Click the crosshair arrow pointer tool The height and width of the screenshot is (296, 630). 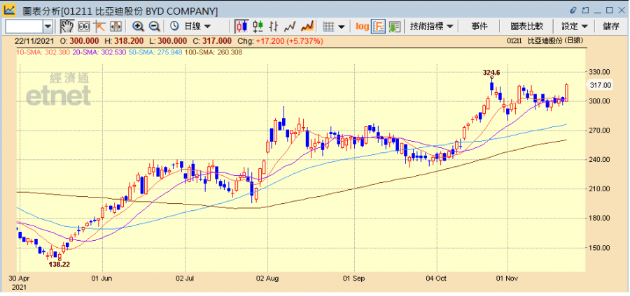pos(99,26)
